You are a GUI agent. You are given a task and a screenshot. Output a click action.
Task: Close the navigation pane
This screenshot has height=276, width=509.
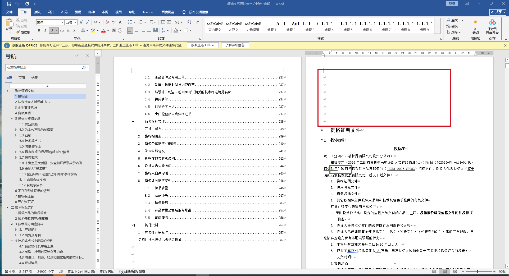[x=88, y=56]
